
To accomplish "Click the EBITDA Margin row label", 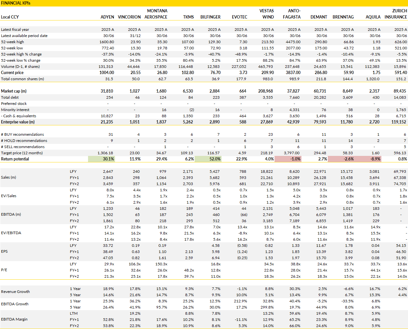I will coord(14,319).
